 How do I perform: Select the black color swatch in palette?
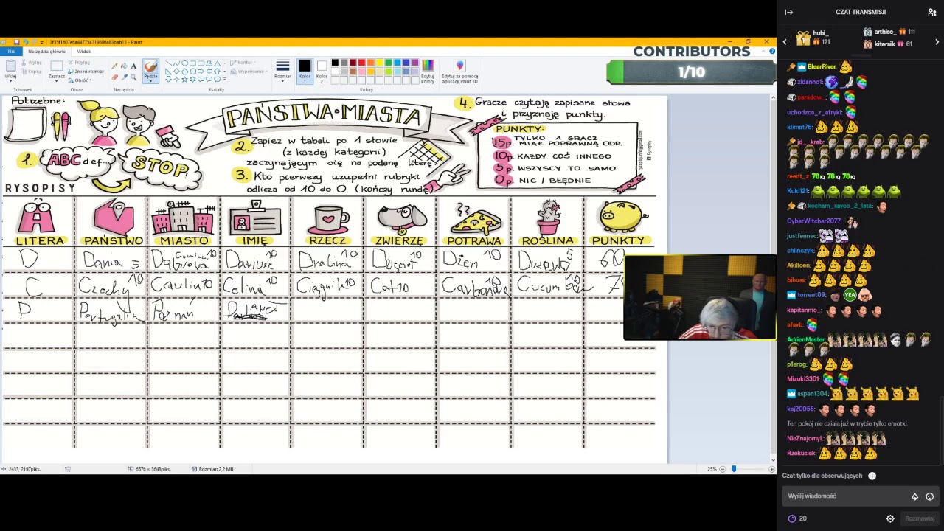[x=335, y=63]
